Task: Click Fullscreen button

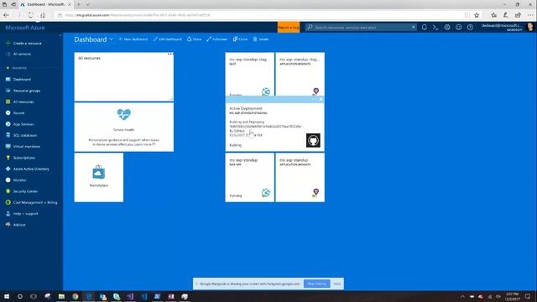Action: click(x=216, y=39)
